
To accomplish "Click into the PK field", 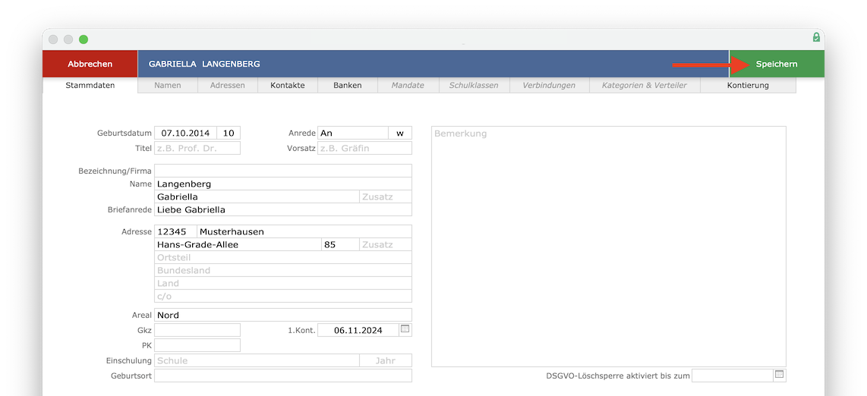I will [197, 345].
